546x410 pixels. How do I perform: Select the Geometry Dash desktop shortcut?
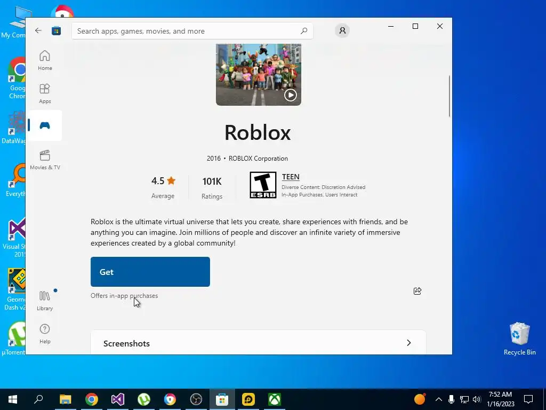(14, 289)
